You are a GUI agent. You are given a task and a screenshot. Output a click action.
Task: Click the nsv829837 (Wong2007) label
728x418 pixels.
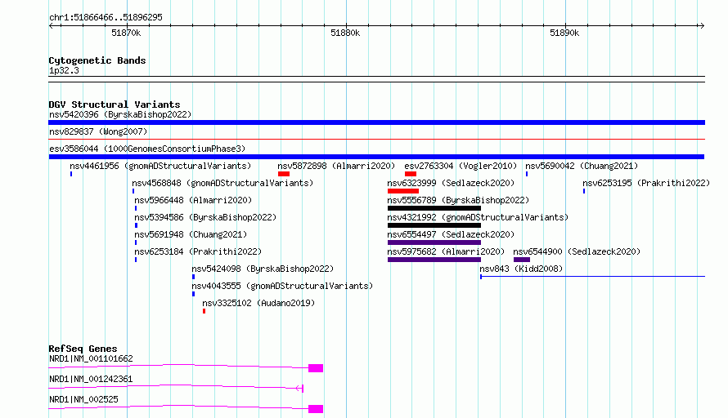(98, 131)
